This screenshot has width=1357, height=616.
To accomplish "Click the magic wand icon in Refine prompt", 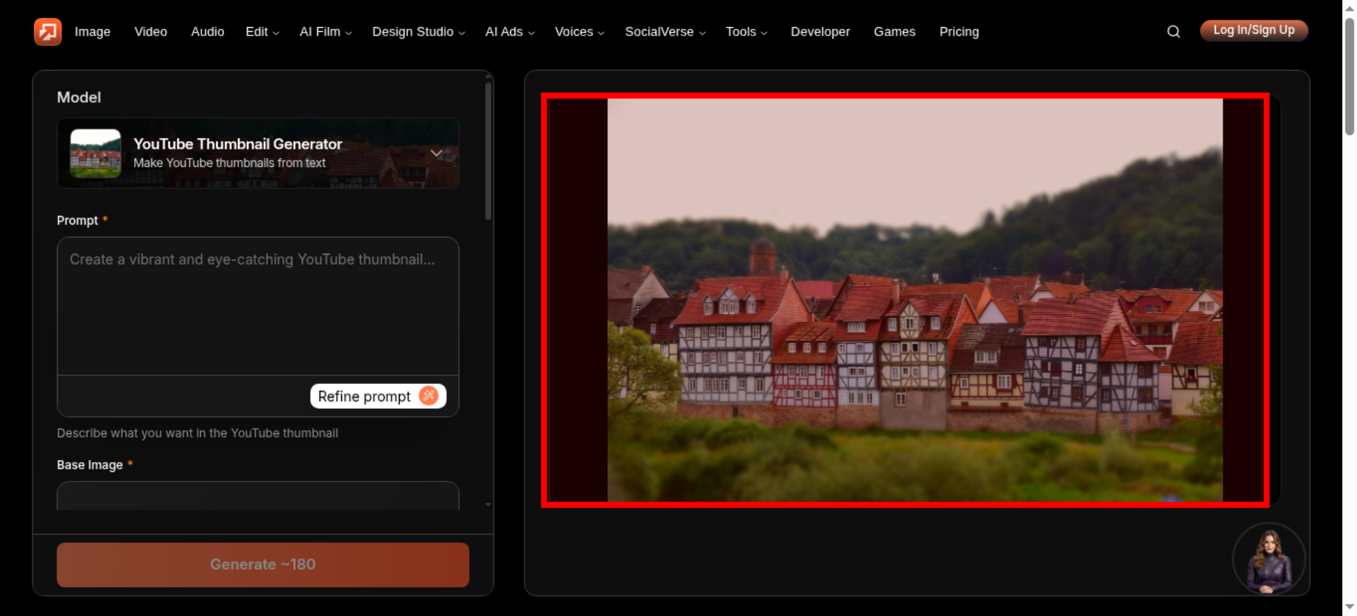I will point(429,396).
